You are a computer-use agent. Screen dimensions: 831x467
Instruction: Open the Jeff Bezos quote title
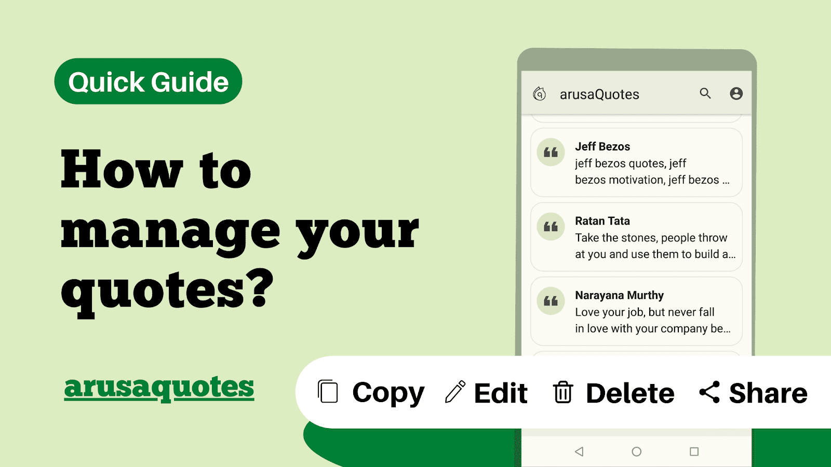pyautogui.click(x=602, y=146)
